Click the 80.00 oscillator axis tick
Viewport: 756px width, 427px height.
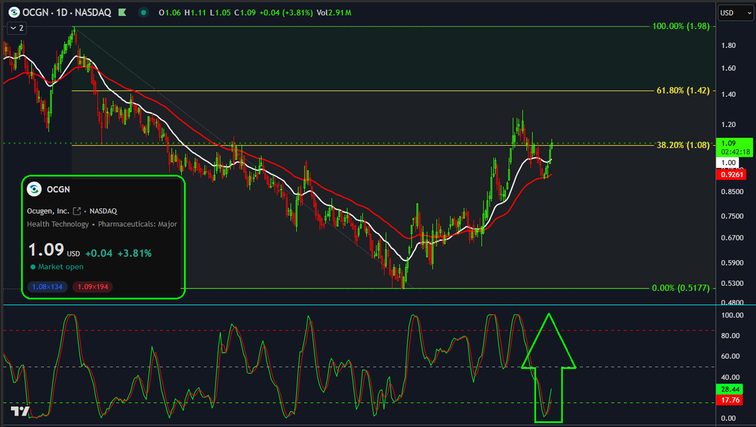click(731, 336)
